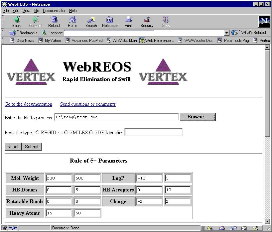Click the Stop loading icon
Image resolution: width=272 pixels, height=232 pixels.
(166, 22)
